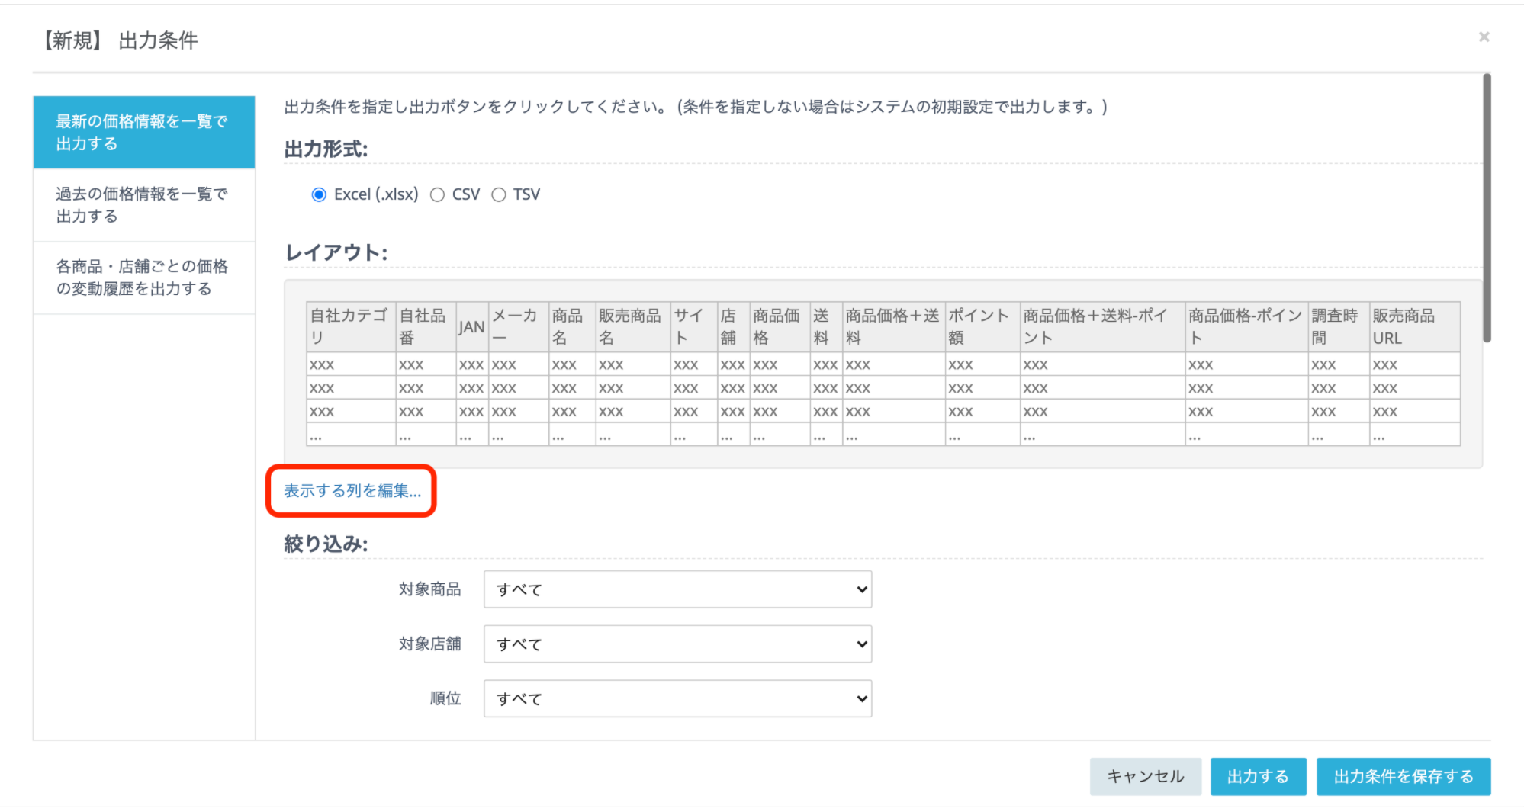This screenshot has width=1537, height=812.
Task: Click the 自社カテゴリ column header in layout preview
Action: pos(350,326)
